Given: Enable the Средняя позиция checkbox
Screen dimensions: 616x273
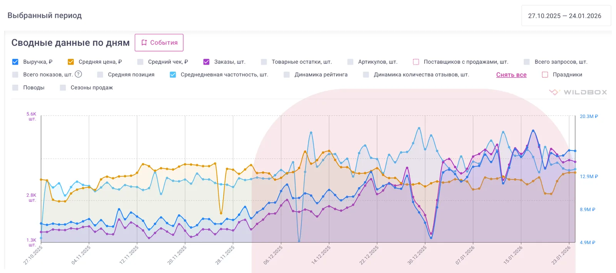Looking at the screenshot, I should coord(100,75).
